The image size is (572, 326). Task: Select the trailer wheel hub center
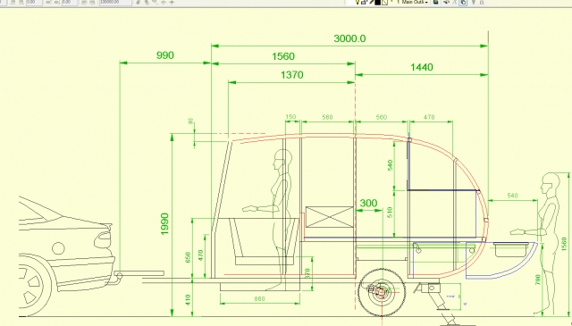[x=382, y=292]
